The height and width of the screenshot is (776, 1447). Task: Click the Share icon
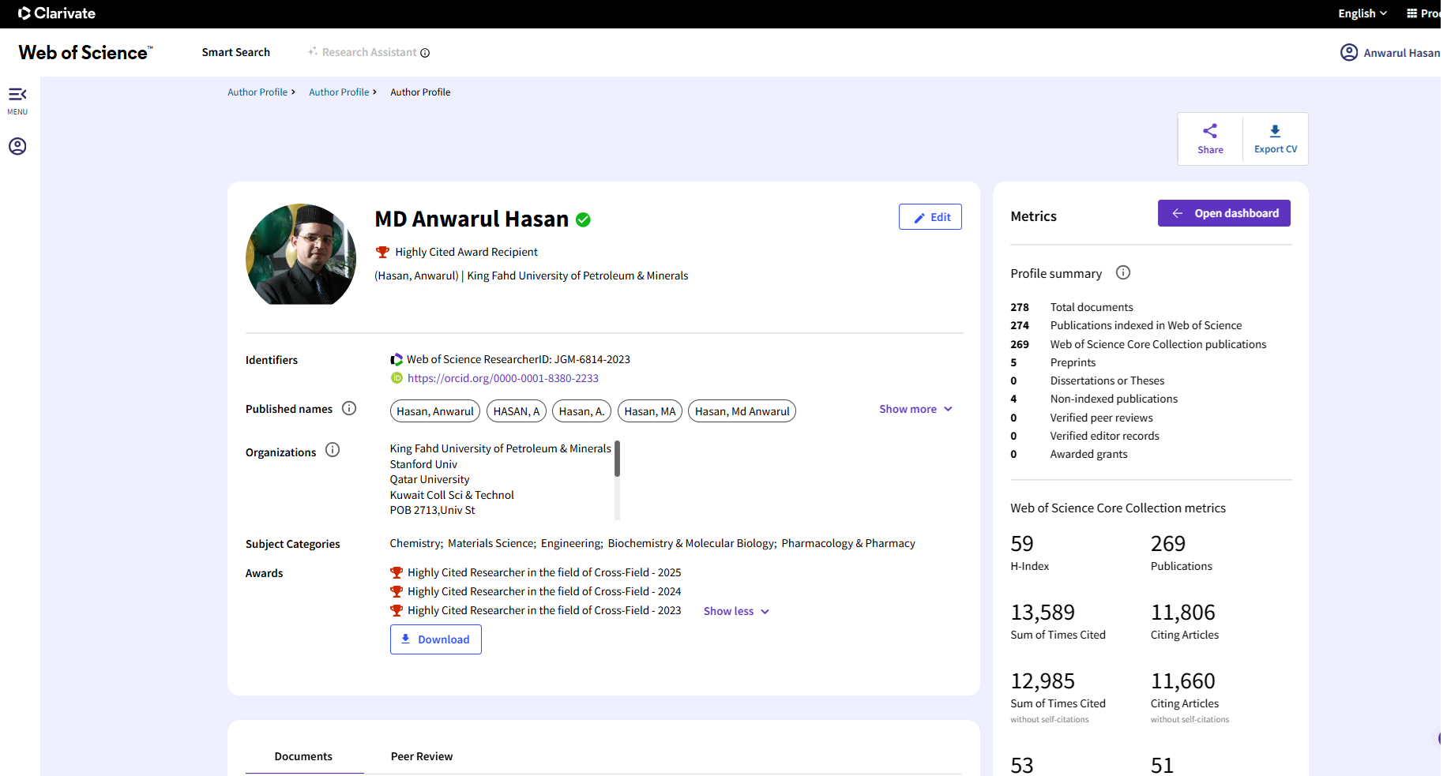pos(1209,131)
